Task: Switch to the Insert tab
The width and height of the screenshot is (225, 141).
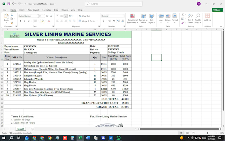Action: coord(22,10)
